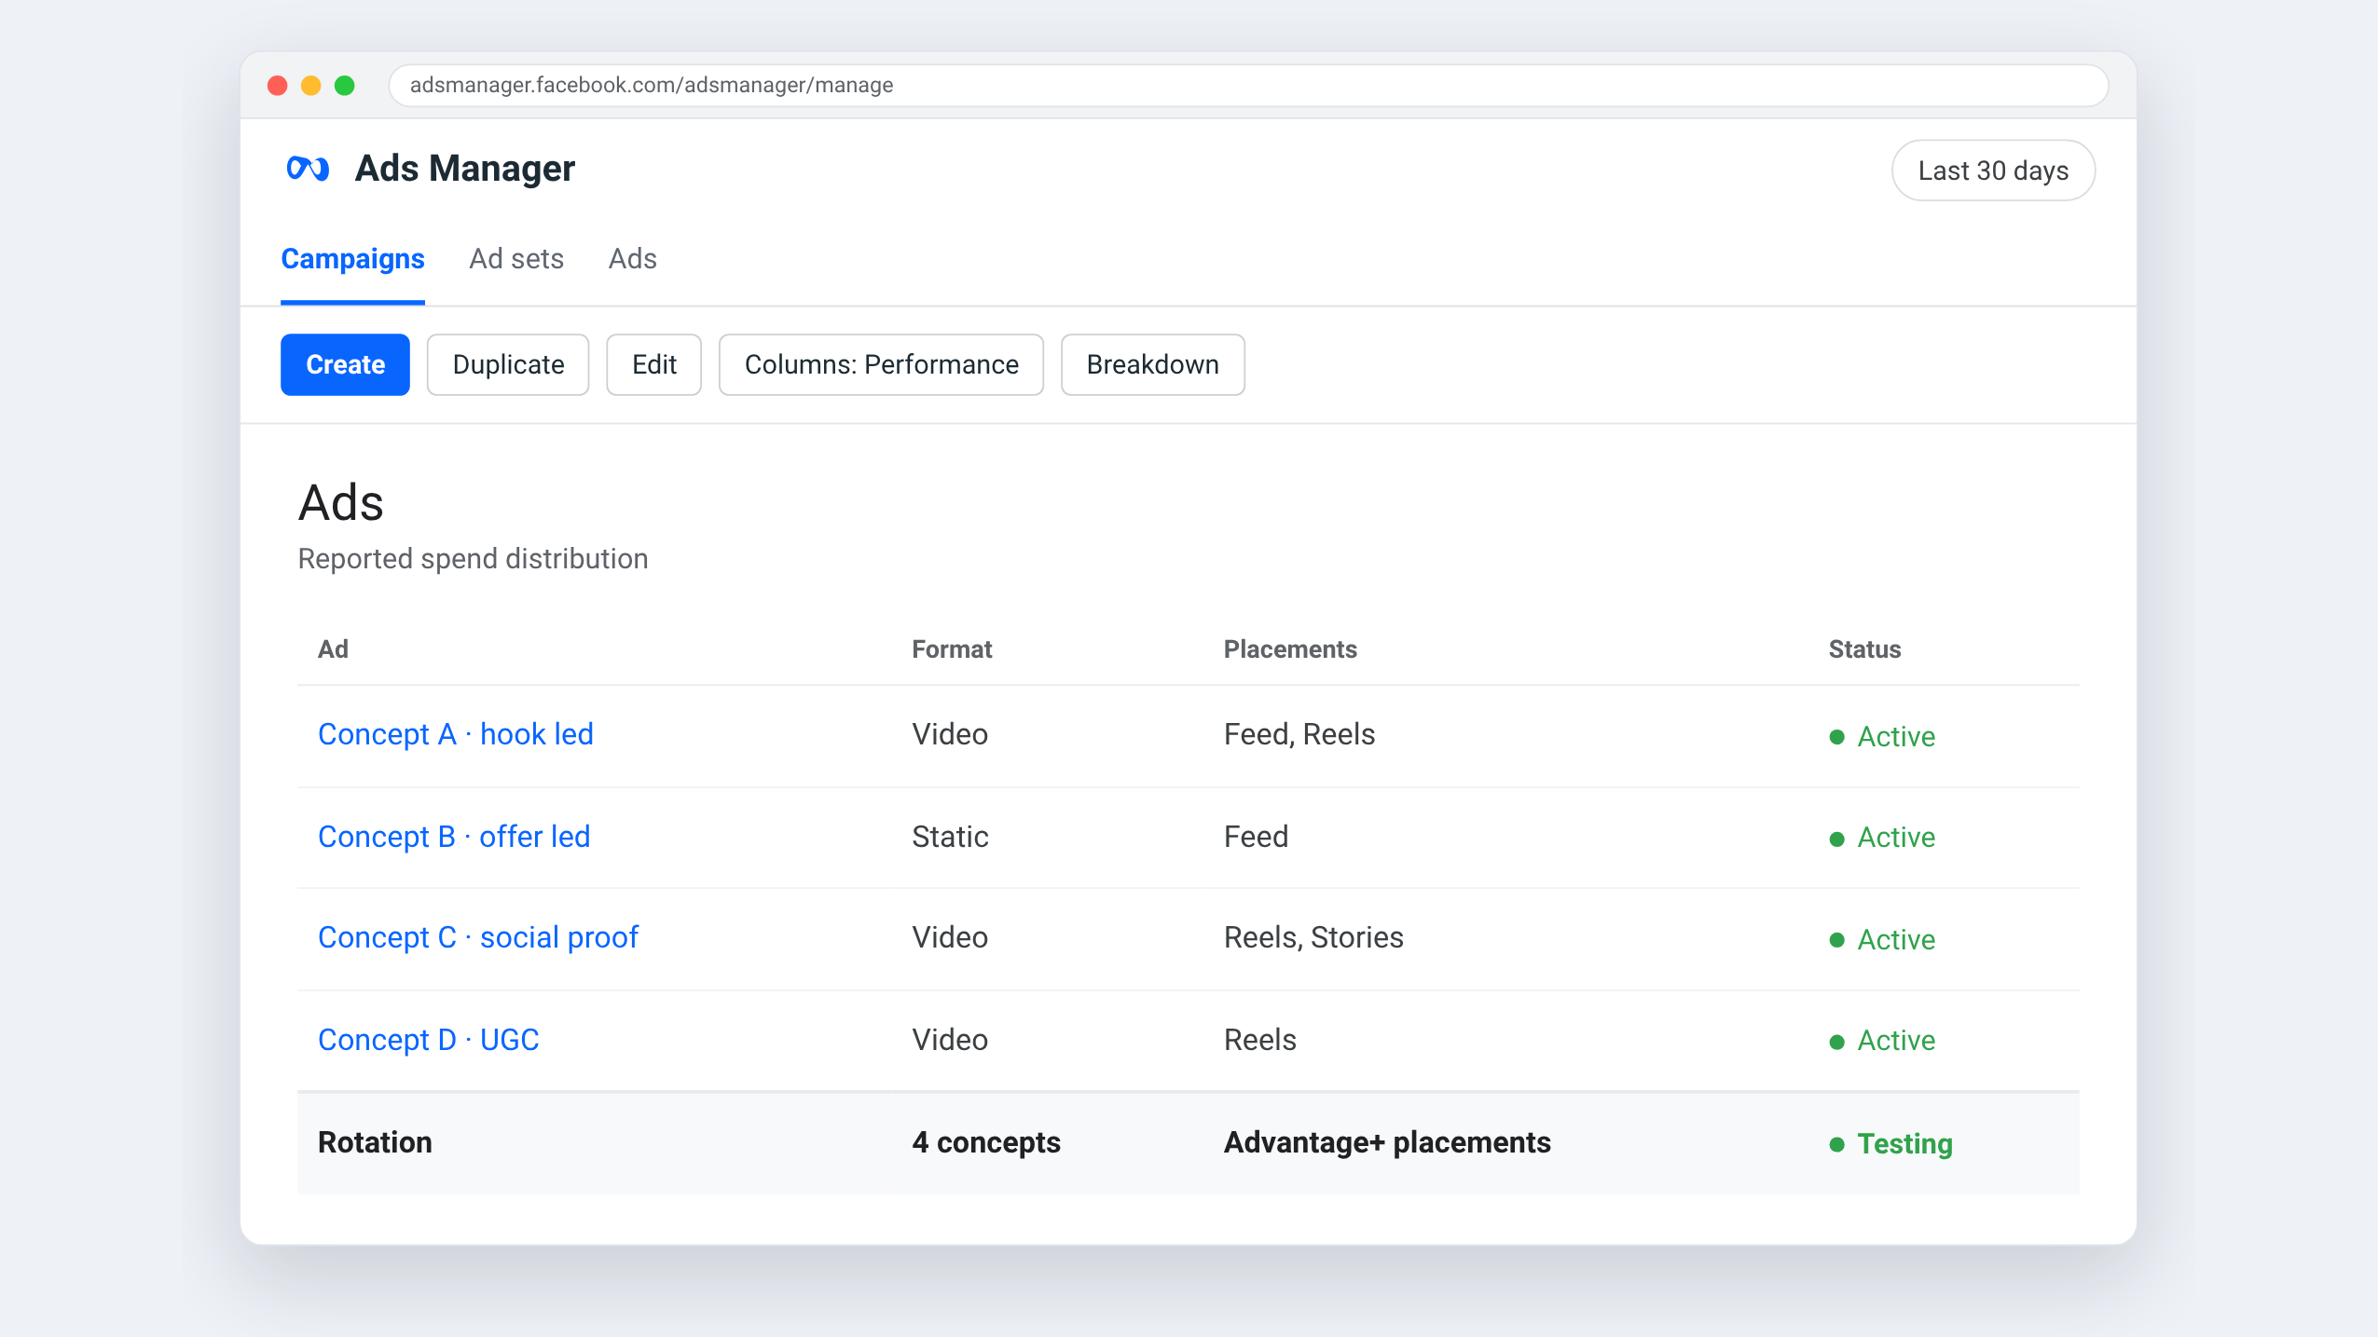
Task: Click Reels, Stories placements cell
Action: pyautogui.click(x=1313, y=937)
